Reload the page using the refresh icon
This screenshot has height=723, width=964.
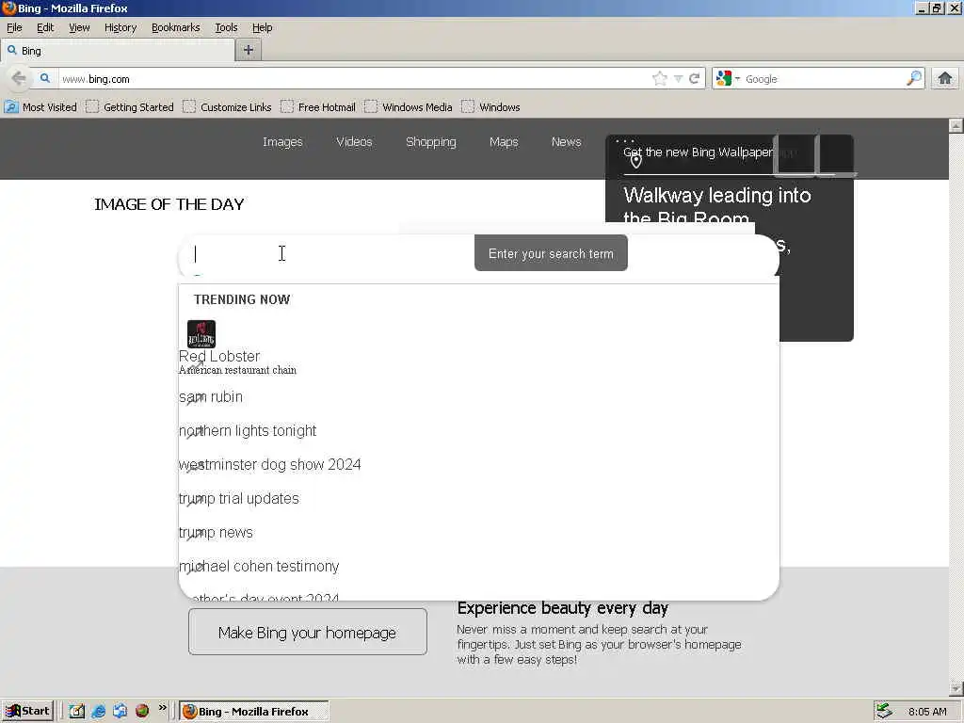pos(695,79)
